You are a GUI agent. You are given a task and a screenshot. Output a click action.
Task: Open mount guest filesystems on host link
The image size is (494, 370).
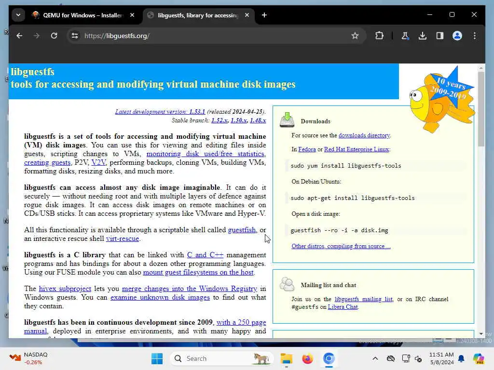point(198,273)
